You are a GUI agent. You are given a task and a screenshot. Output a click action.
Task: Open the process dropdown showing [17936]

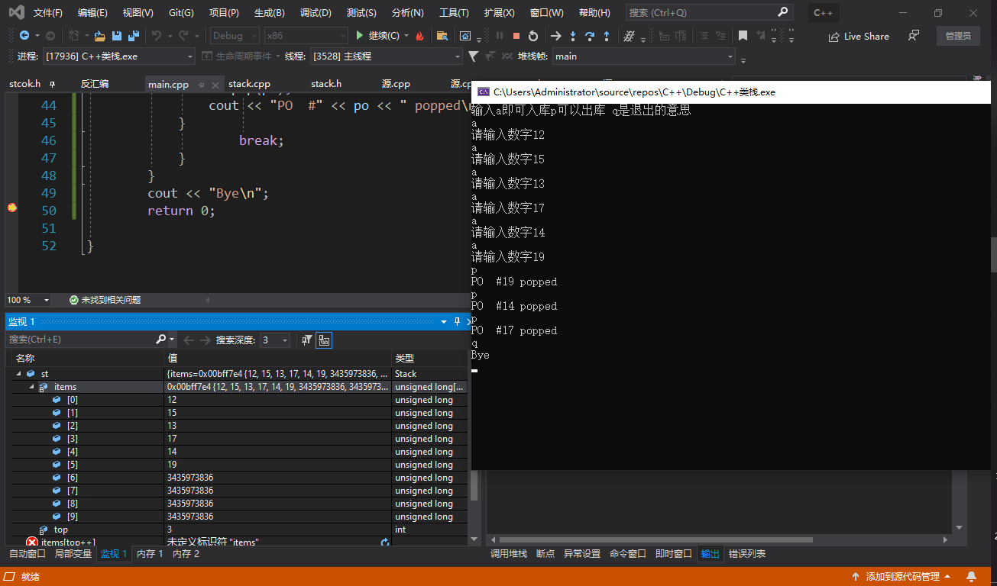click(x=118, y=56)
